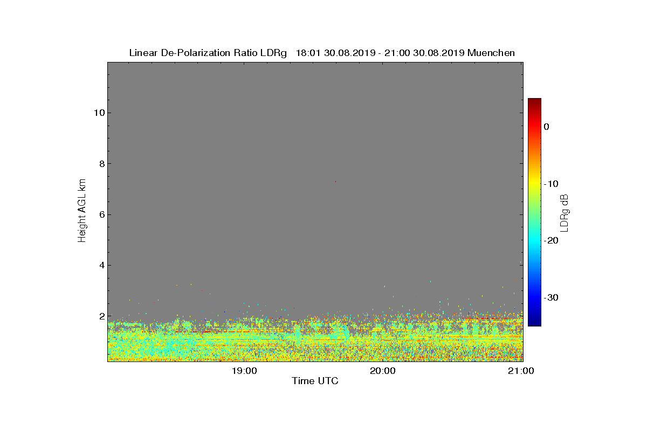Click the colorbar tick label '0'
This screenshot has width=647, height=431.
click(546, 127)
